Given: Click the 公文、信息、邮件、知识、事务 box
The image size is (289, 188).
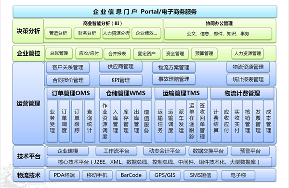Looking at the screenshot, I should (218, 34).
